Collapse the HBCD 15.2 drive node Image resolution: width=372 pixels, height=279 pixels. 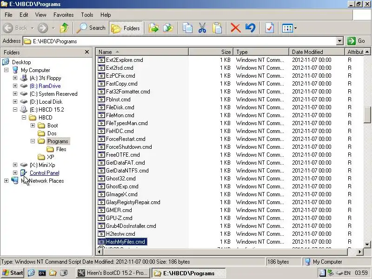[x=15, y=109]
